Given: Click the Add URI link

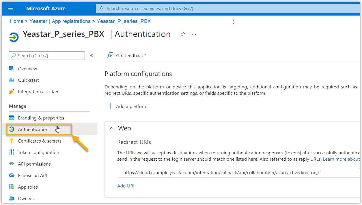Looking at the screenshot, I should click(126, 186).
